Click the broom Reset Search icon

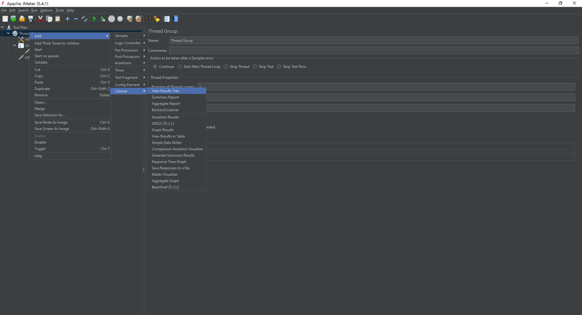(x=157, y=19)
